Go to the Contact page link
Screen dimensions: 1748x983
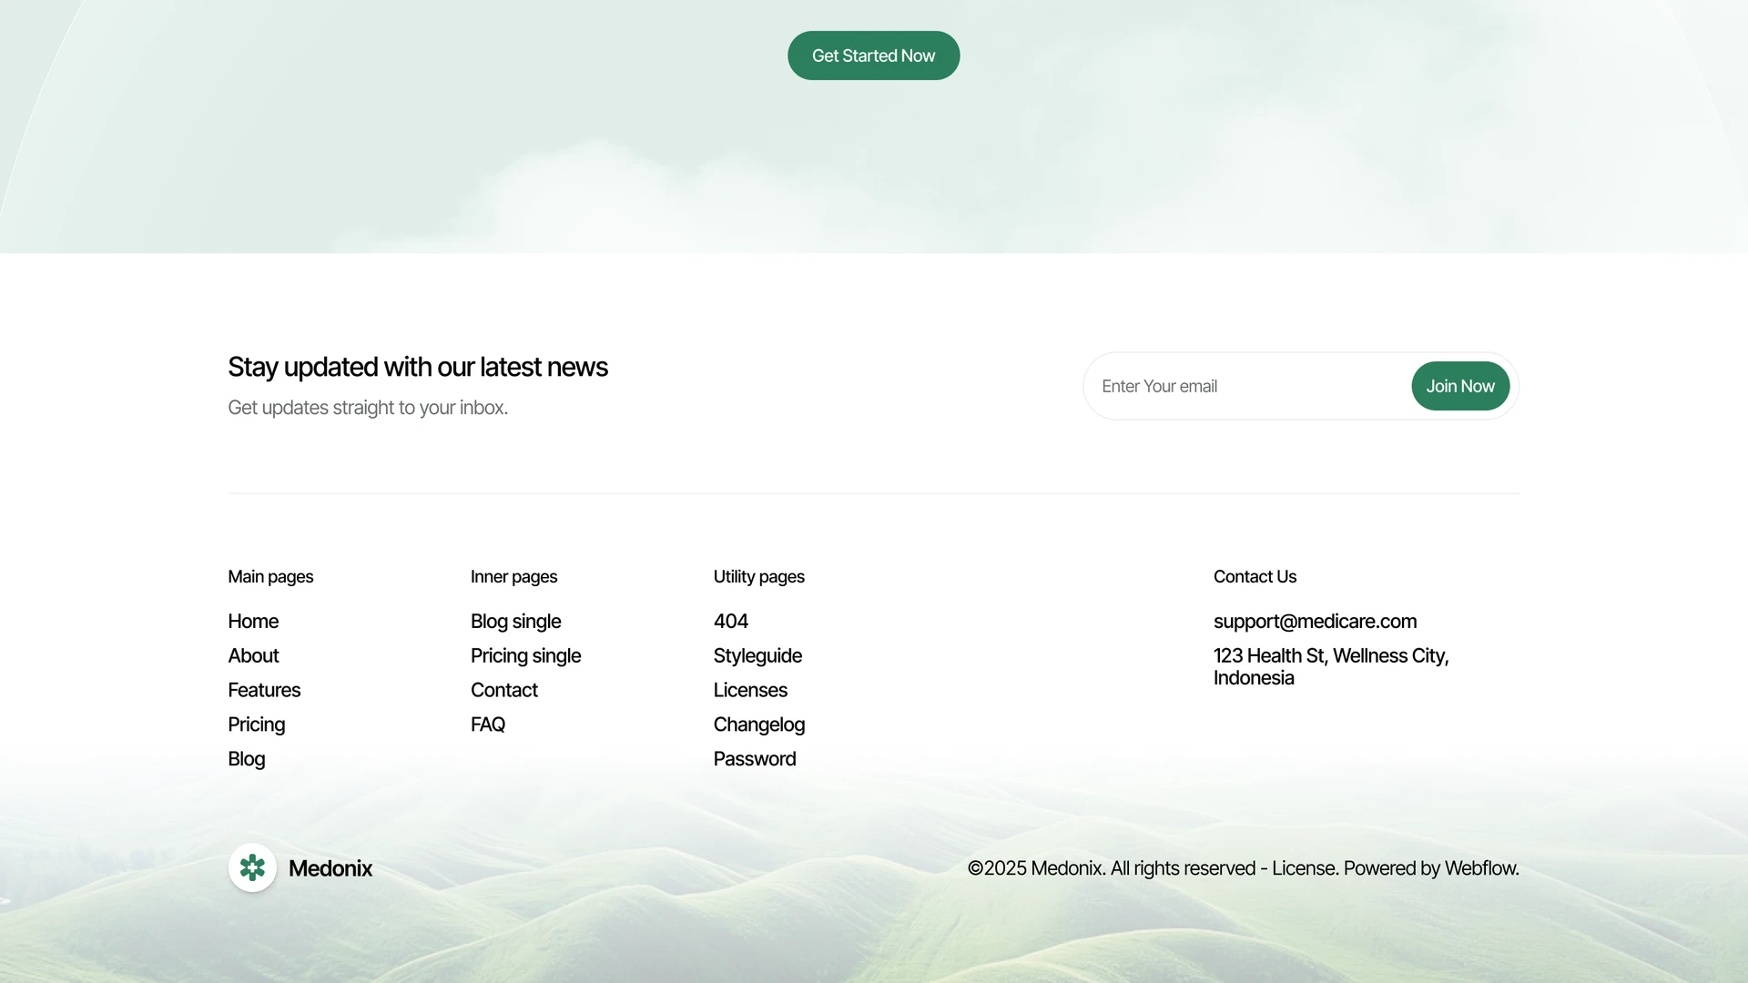(503, 690)
